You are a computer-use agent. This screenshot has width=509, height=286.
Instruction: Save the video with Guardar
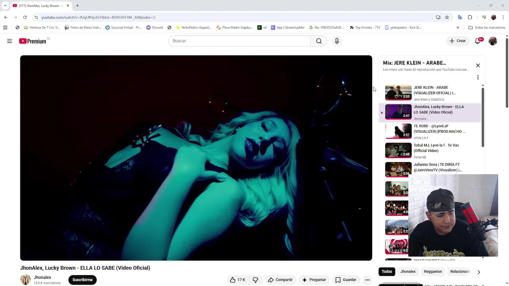(346, 280)
